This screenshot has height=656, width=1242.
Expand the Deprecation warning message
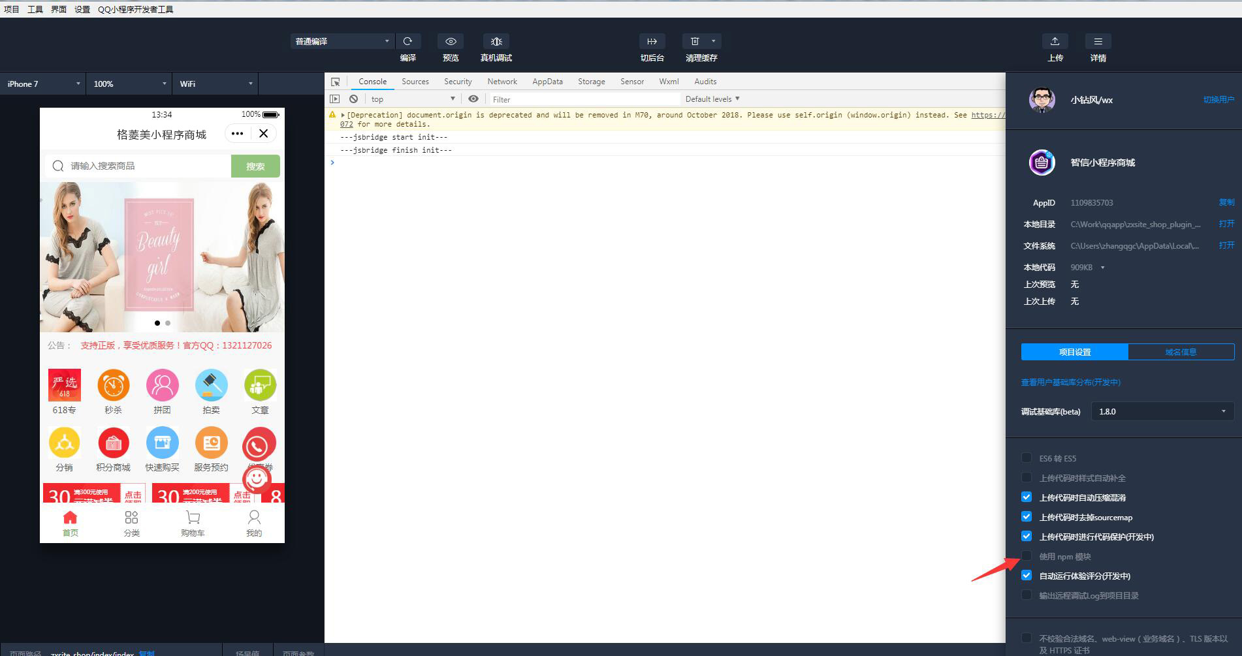tap(343, 115)
